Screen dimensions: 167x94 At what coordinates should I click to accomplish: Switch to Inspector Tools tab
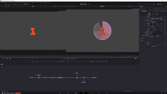click(x=150, y=9)
